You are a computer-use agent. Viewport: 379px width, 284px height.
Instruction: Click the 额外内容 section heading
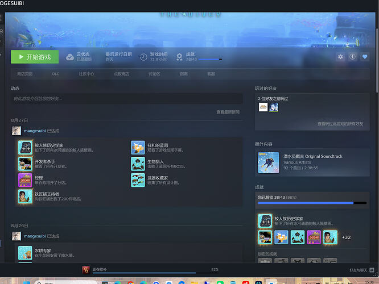263,144
